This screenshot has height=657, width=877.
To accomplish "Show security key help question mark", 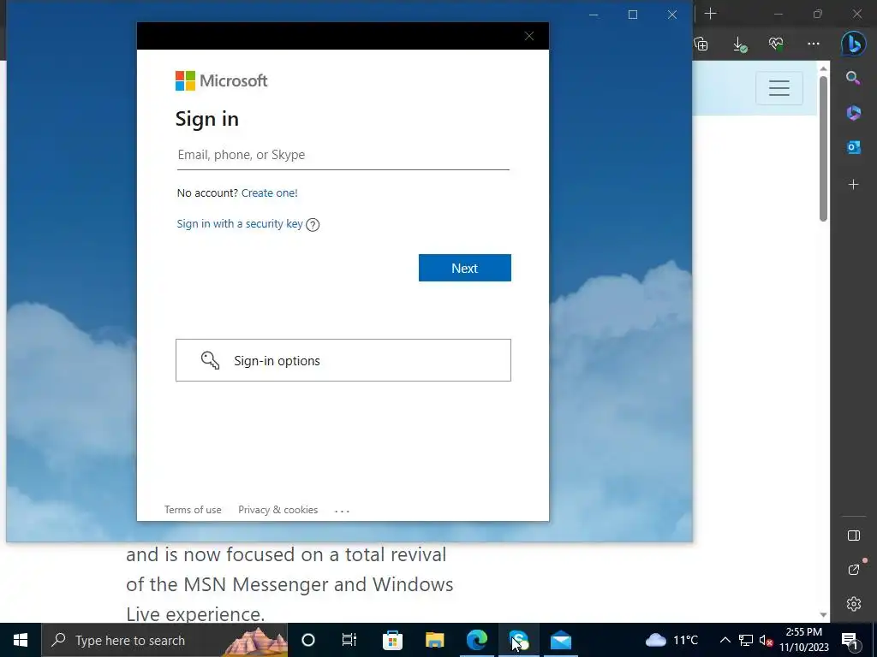I will 313,225.
